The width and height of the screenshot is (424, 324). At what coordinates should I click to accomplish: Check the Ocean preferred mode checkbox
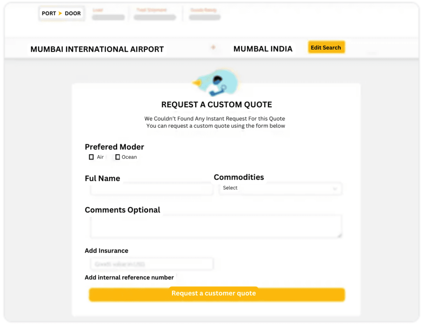click(118, 157)
